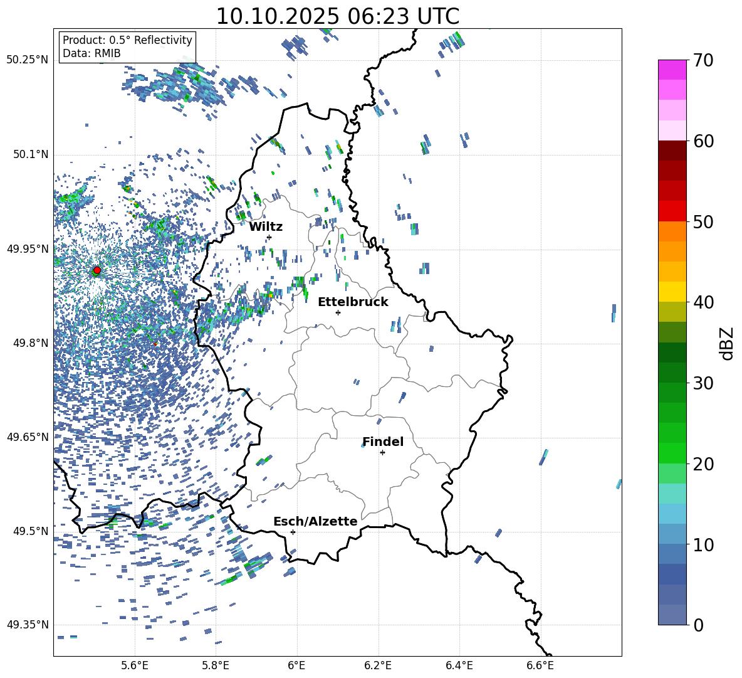This screenshot has width=742, height=678.
Task: Click the bright red 50 dBZ swatch
Action: pyautogui.click(x=672, y=211)
